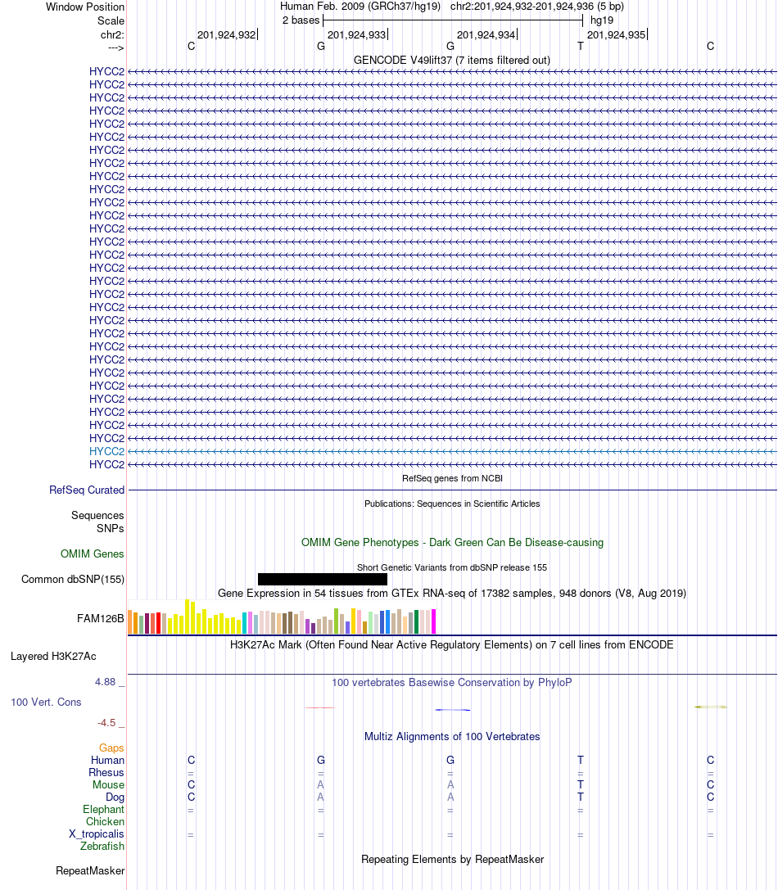Screen dimensions: 778x890
Task: Click the T base in the Mouse alignment row
Action: [581, 785]
